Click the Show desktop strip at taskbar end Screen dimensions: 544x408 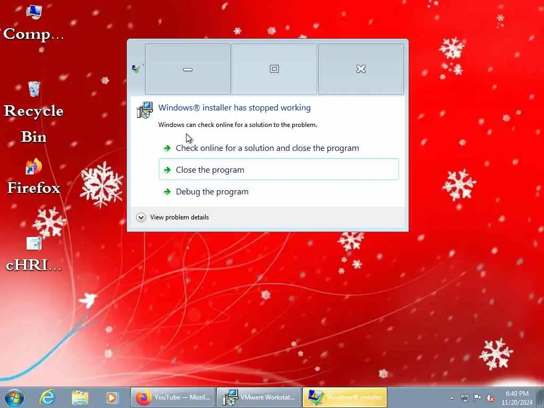coord(540,397)
